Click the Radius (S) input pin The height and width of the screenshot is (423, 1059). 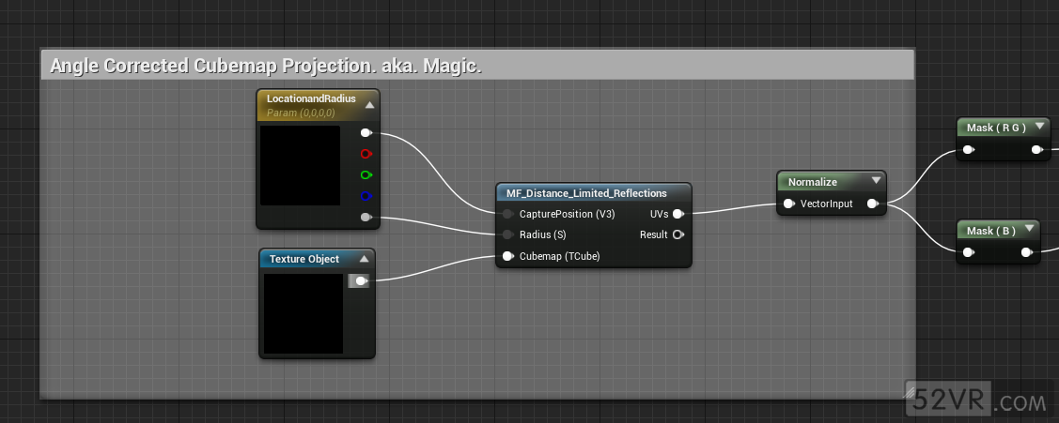[508, 234]
